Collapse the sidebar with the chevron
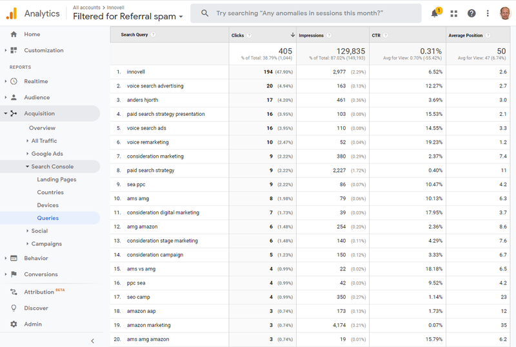516x347 pixels. tap(92, 341)
